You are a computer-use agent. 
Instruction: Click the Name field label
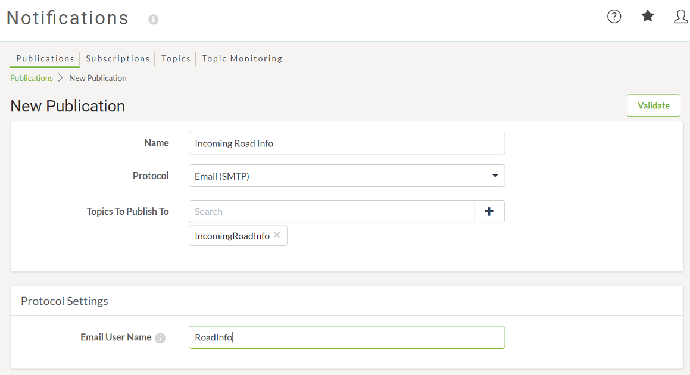click(156, 143)
